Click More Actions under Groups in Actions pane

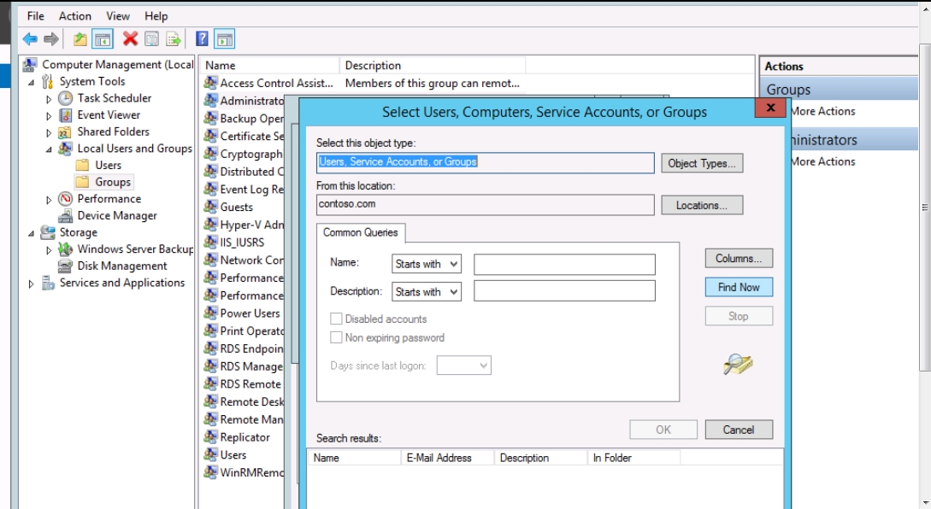pyautogui.click(x=823, y=112)
